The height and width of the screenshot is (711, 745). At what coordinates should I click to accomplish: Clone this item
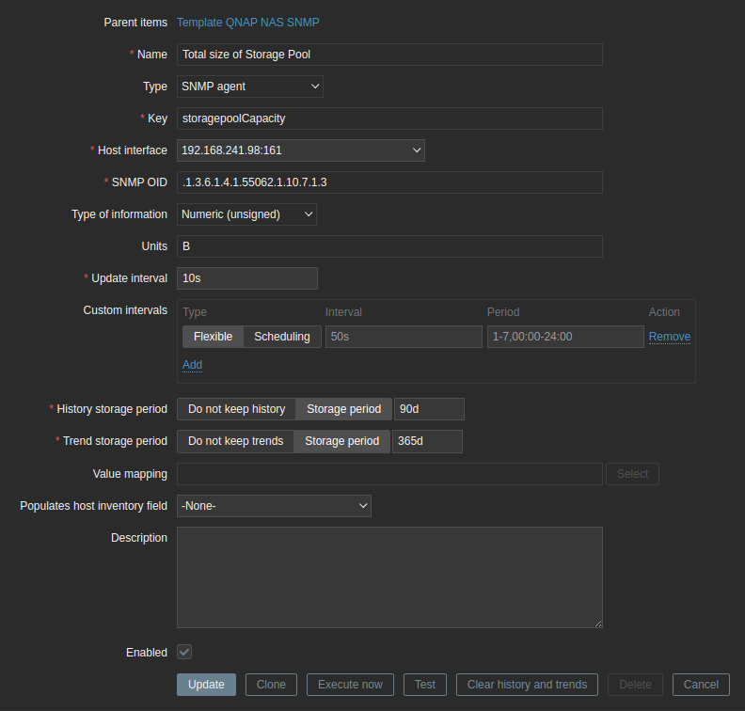click(x=271, y=685)
